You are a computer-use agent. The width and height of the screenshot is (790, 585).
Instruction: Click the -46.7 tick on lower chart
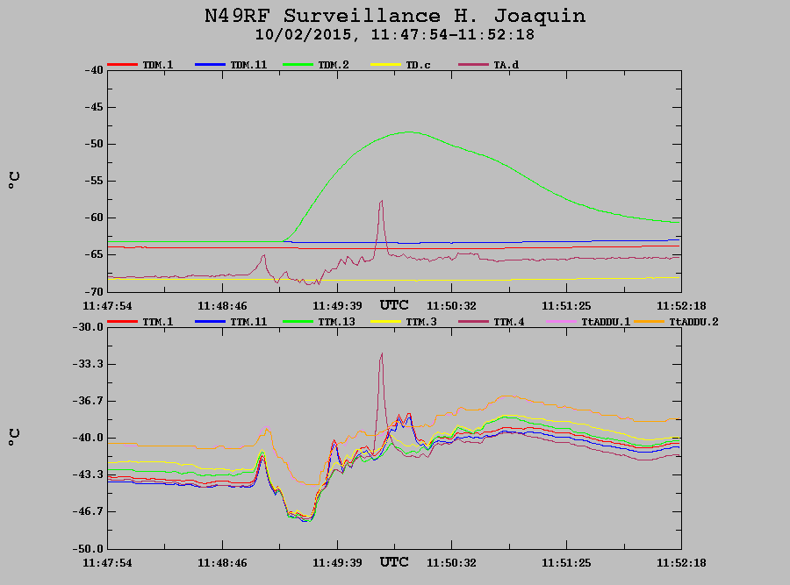(x=88, y=511)
